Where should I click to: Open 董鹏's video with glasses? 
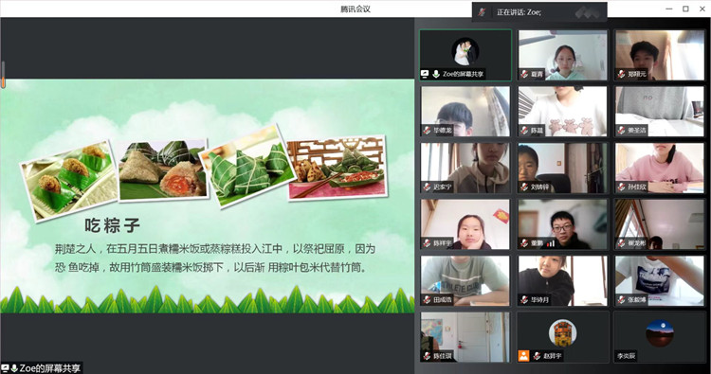(563, 224)
